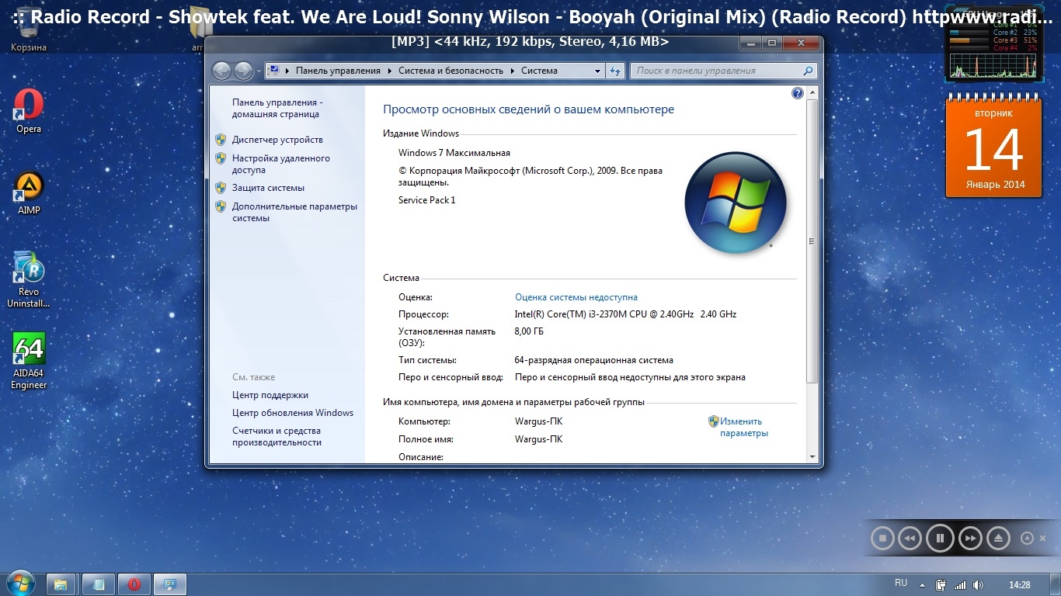
Task: Click the calendar gadget showing 14
Action: tap(994, 145)
